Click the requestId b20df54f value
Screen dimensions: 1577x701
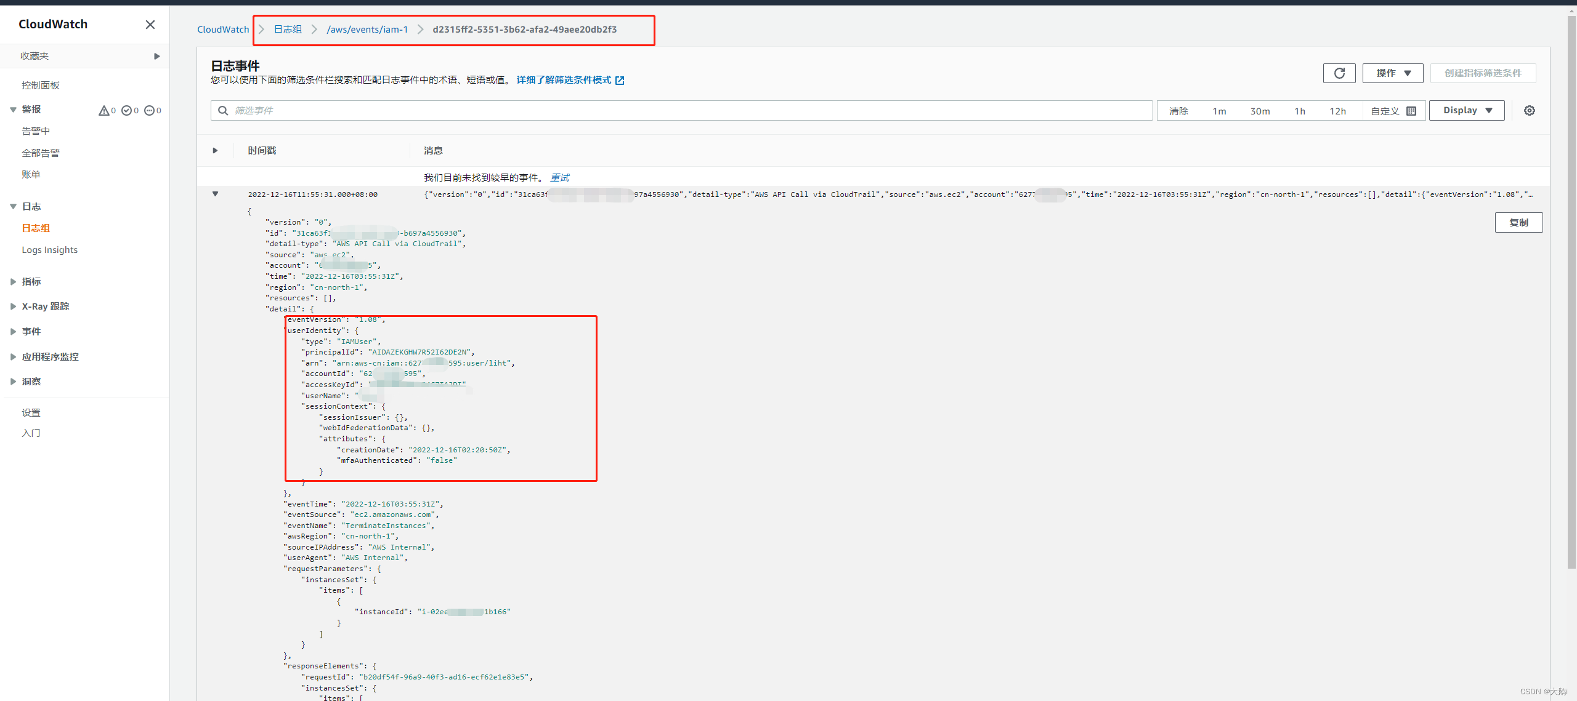click(444, 677)
